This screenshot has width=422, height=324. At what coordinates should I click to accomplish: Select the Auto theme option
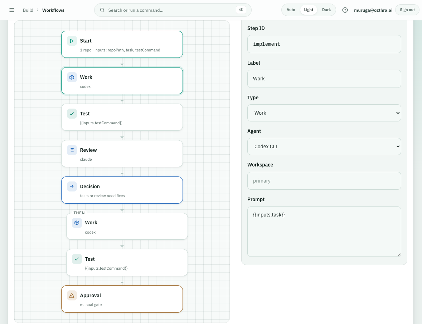tap(291, 10)
